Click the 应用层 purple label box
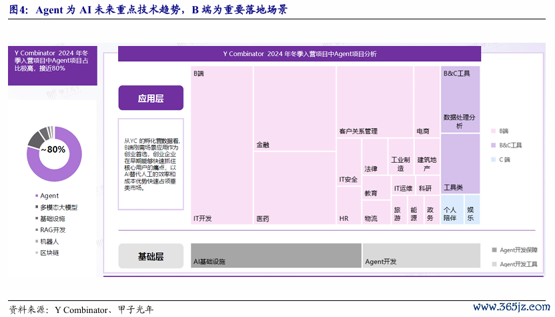Screen dimensions: 555x317 [x=151, y=97]
